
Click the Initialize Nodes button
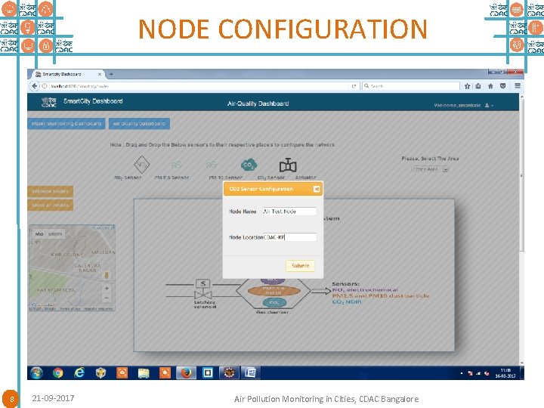[51, 191]
